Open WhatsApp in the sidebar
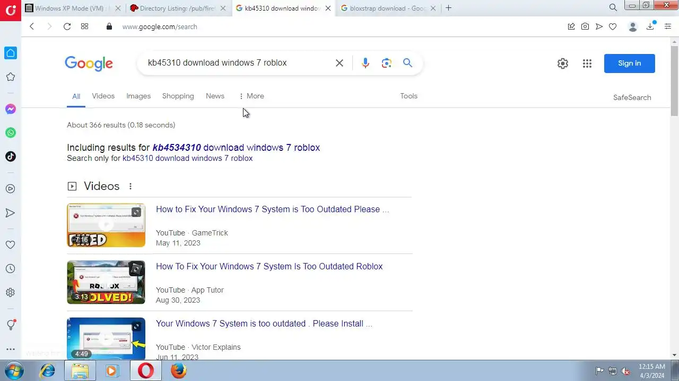Viewport: 679px width, 381px height. pyautogui.click(x=10, y=133)
